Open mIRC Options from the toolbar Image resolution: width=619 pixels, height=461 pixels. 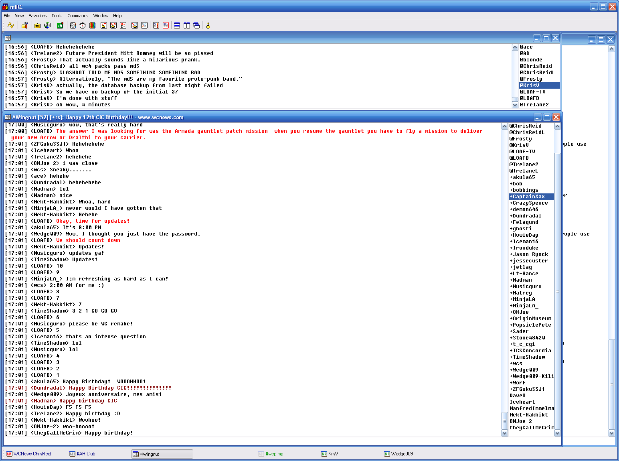24,25
